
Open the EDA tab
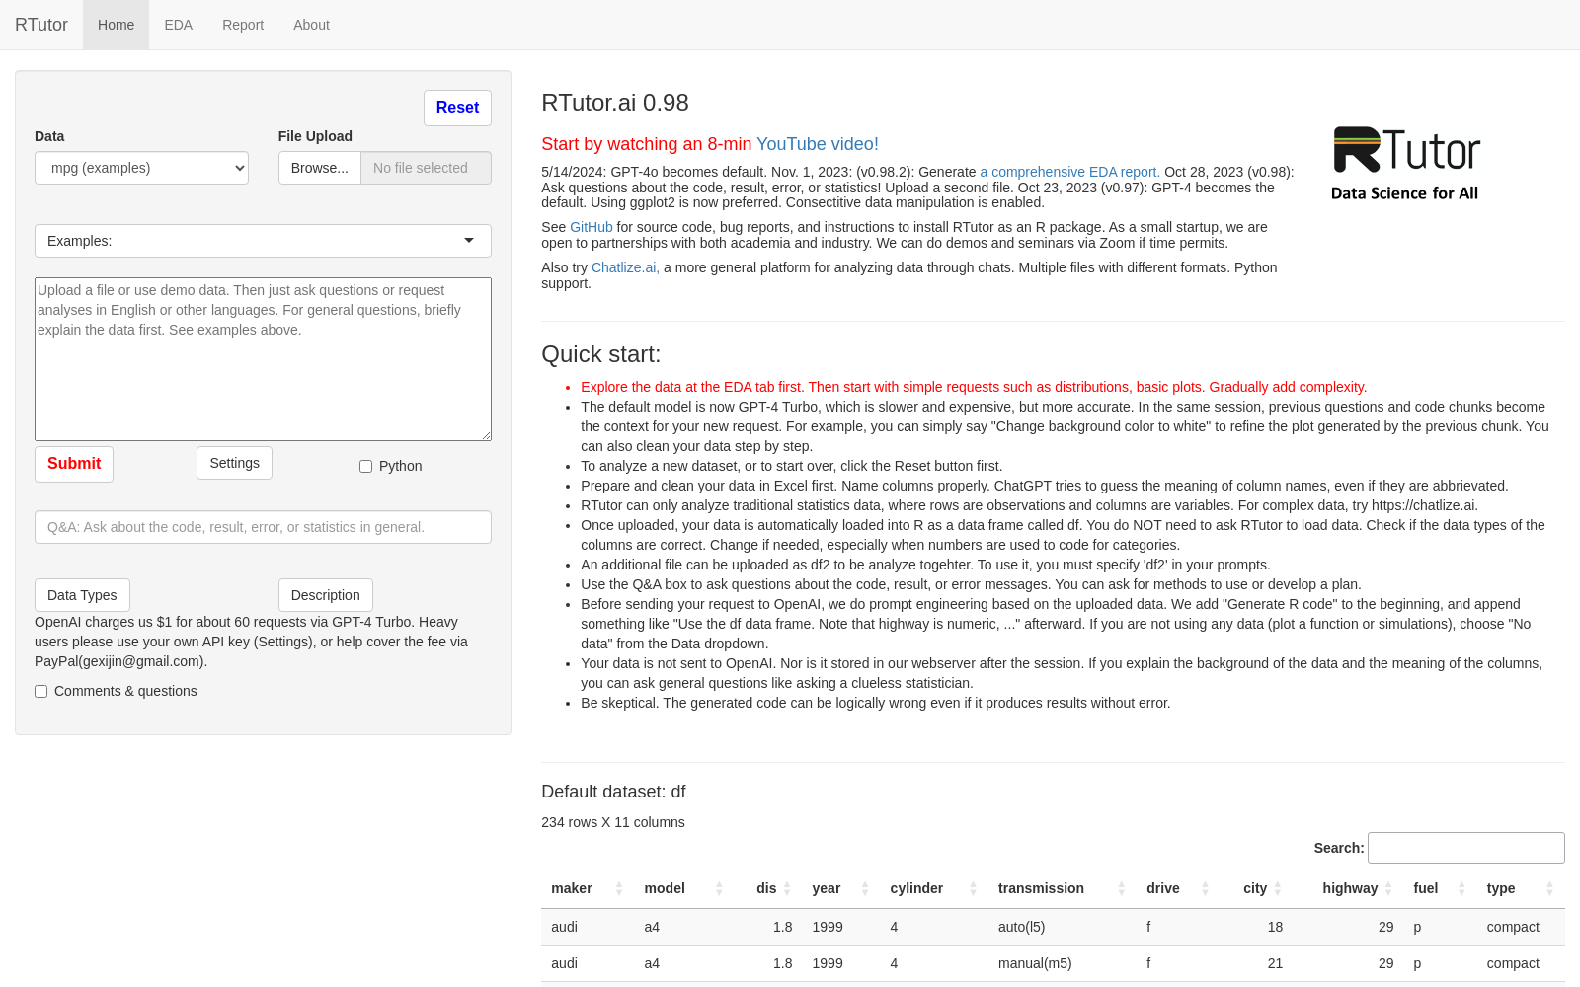(x=178, y=25)
